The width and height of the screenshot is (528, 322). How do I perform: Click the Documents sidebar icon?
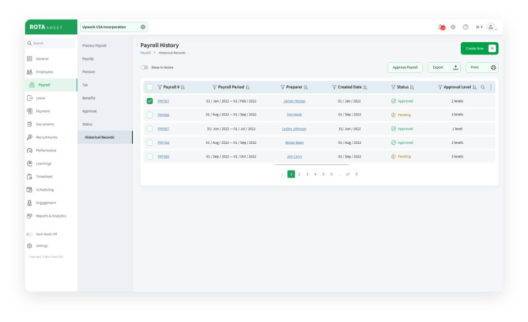29,124
